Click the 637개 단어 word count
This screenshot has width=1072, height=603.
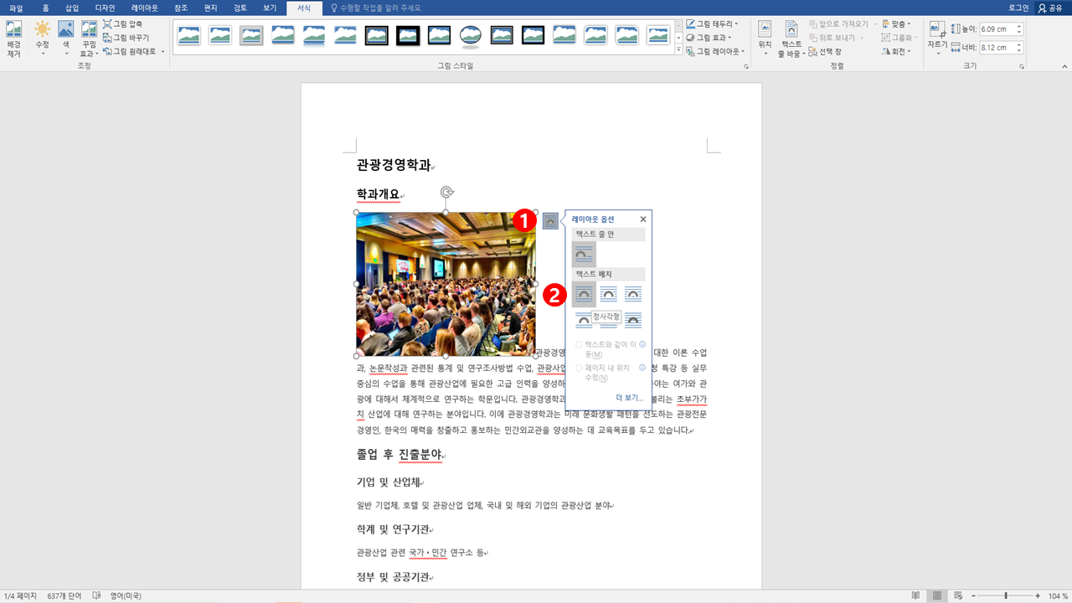pyautogui.click(x=64, y=595)
